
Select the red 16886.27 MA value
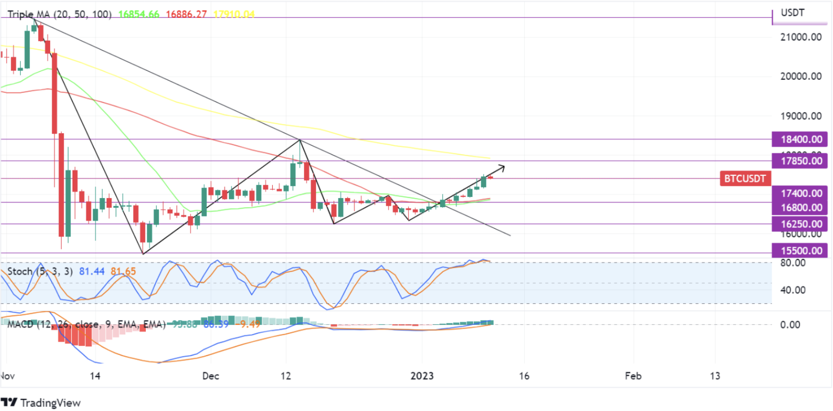186,14
